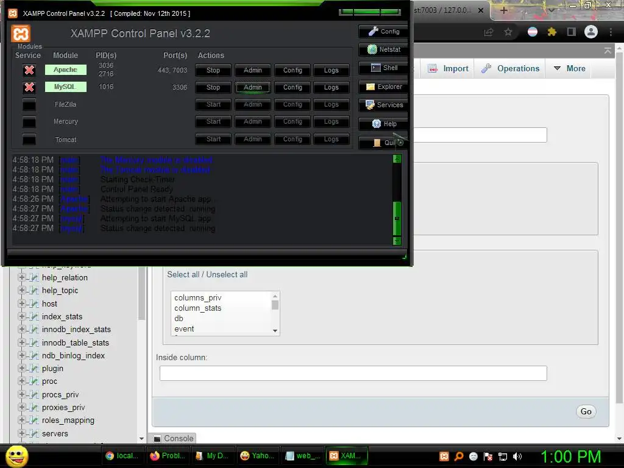Open XAMPP Config with wrench icon
The image size is (624, 468).
click(383, 32)
